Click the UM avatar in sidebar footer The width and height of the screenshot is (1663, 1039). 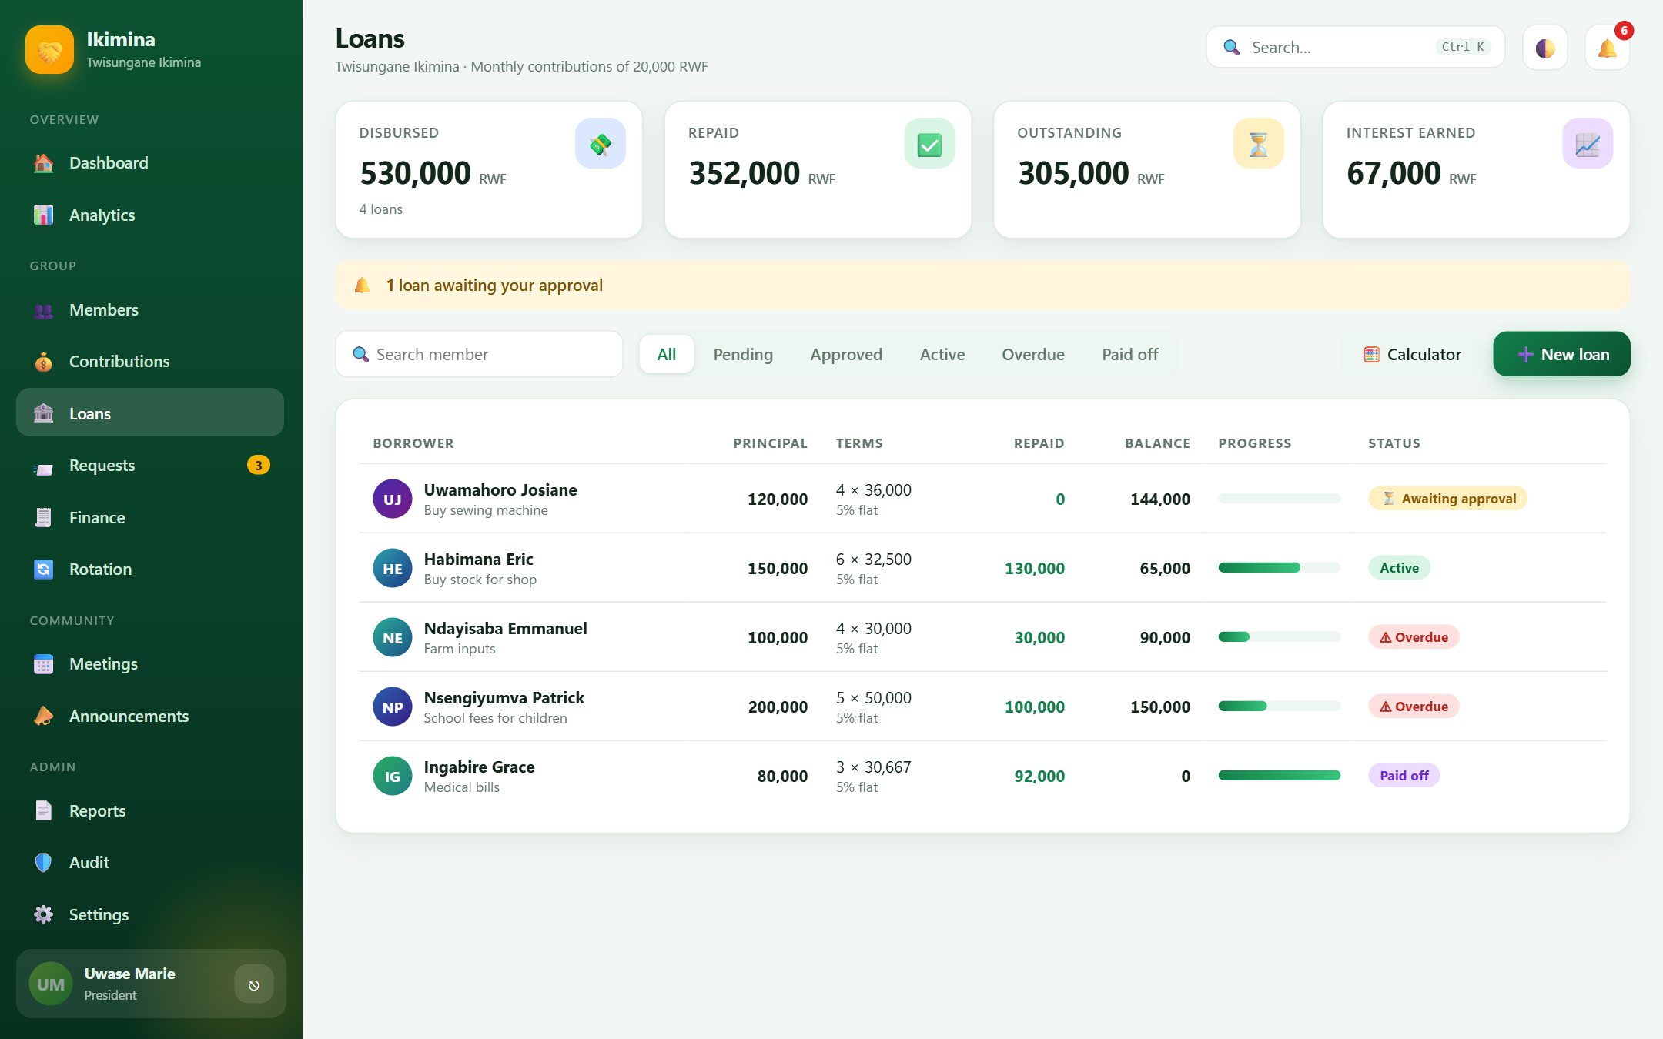pos(51,984)
